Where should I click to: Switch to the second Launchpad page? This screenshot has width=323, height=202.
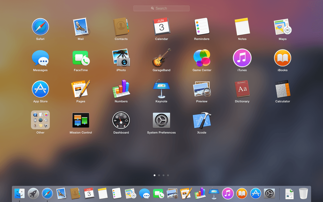click(x=159, y=175)
